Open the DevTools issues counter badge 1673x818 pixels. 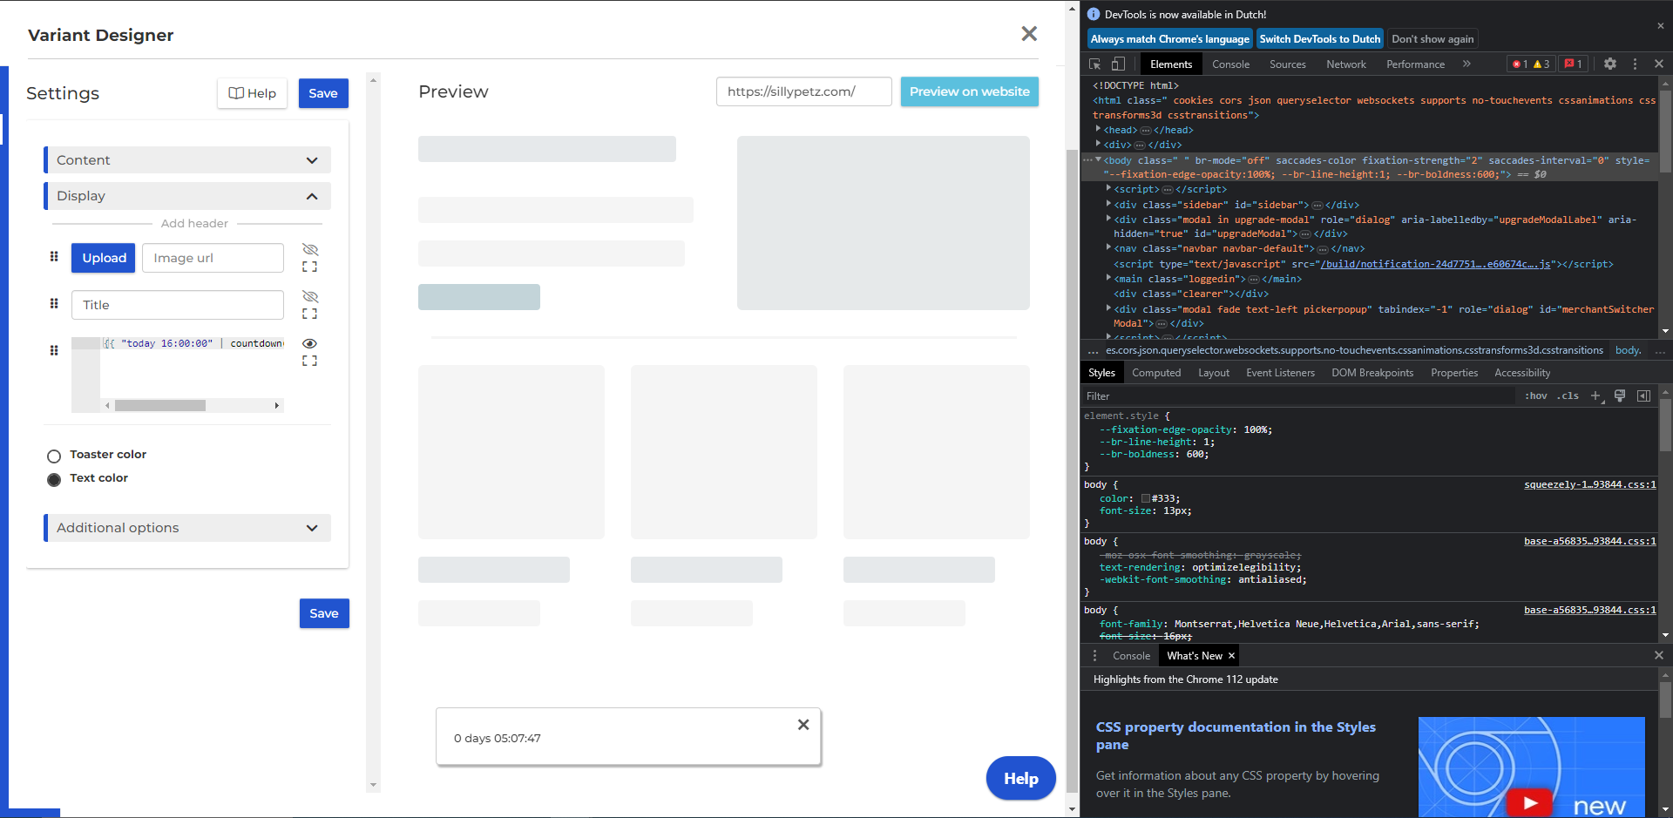click(1574, 64)
